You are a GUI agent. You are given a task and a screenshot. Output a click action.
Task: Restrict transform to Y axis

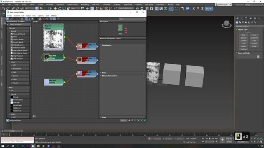[198, 9]
